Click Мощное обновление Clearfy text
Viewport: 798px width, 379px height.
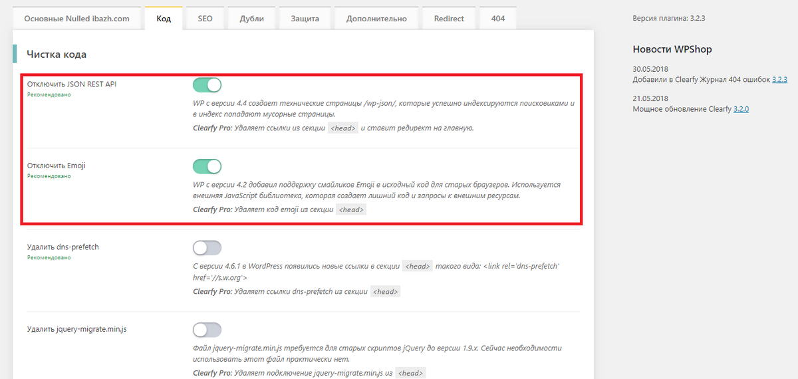point(682,109)
